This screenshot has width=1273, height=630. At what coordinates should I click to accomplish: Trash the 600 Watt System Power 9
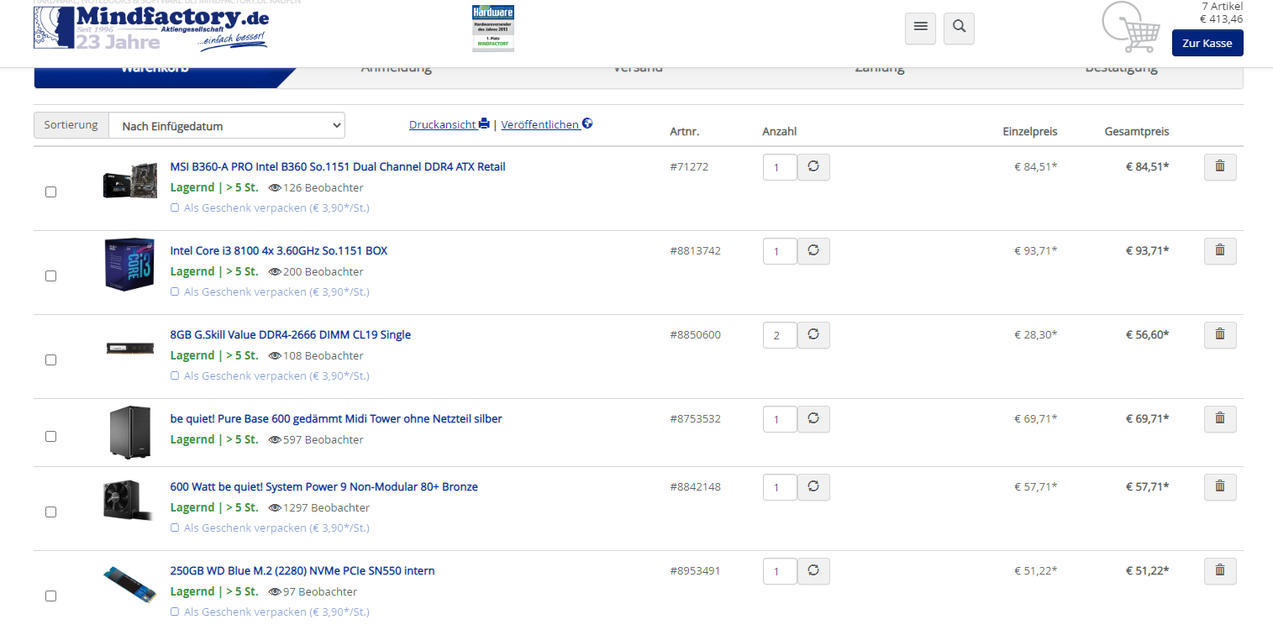pos(1220,487)
